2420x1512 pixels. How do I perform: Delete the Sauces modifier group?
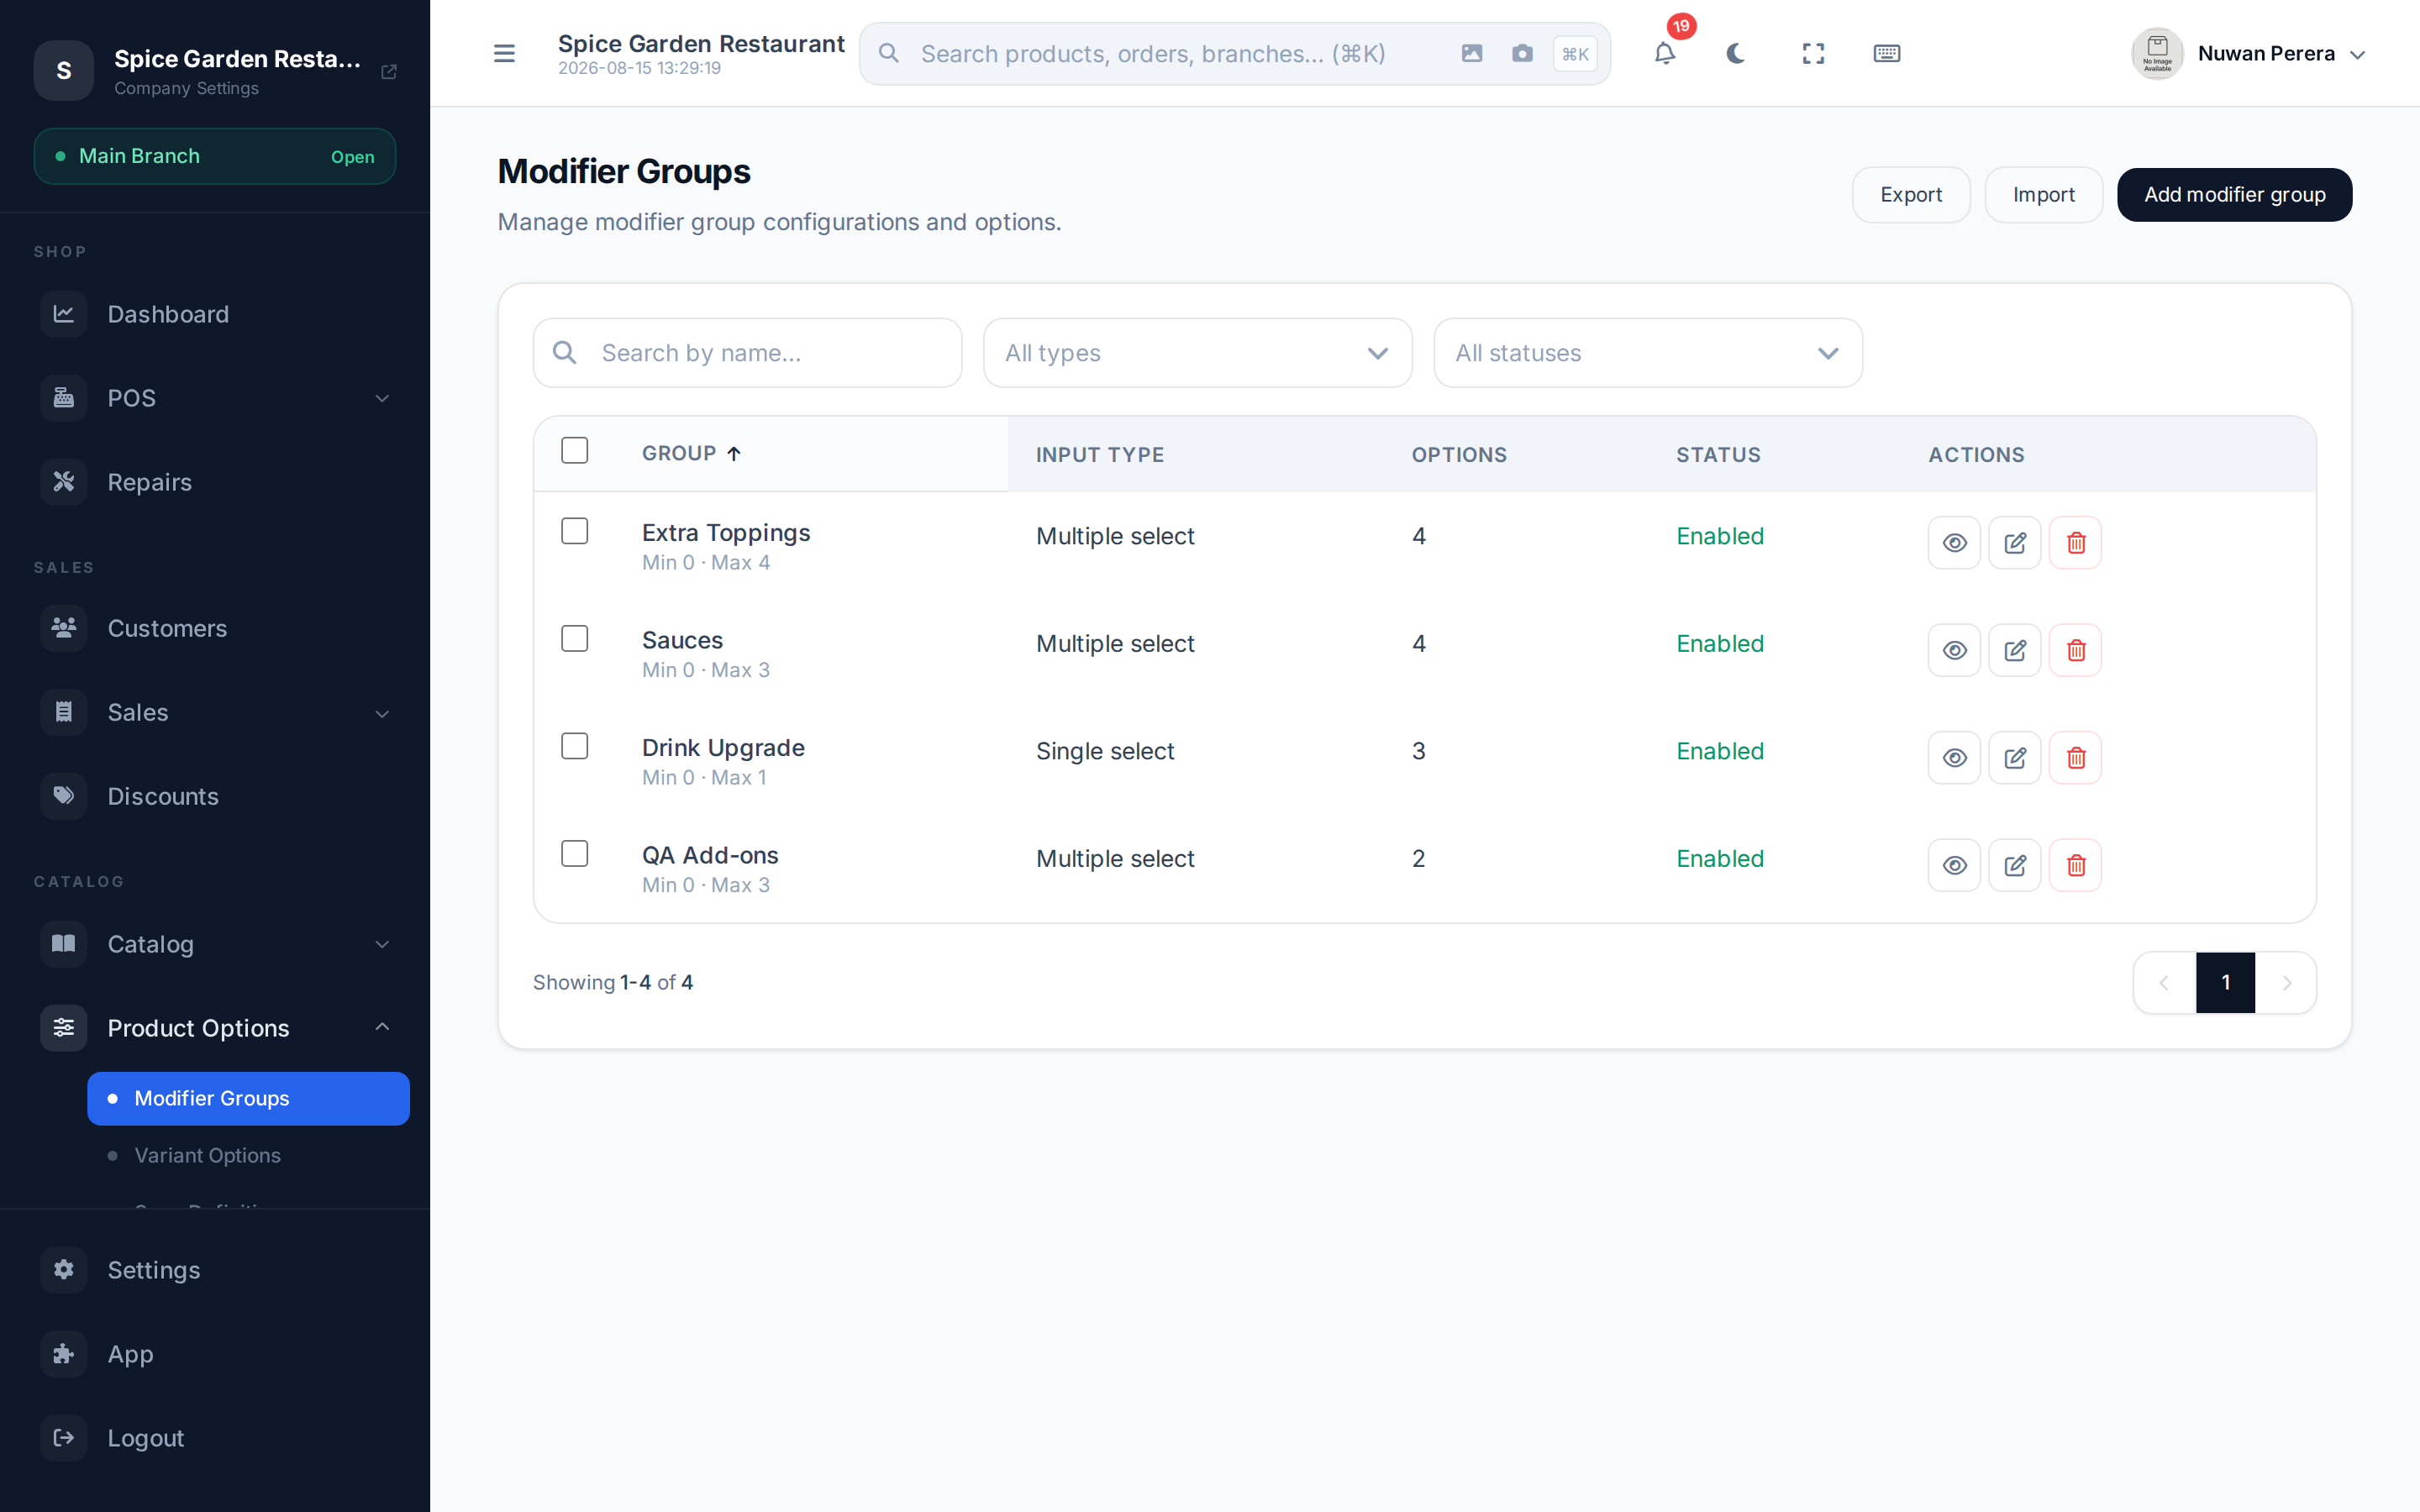(x=2075, y=651)
